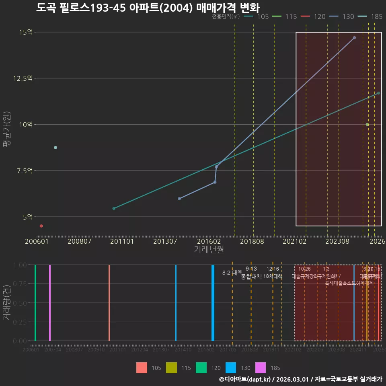Click the 7.5억 y-axis label
The height and width of the screenshot is (386, 386).
pyautogui.click(x=25, y=170)
